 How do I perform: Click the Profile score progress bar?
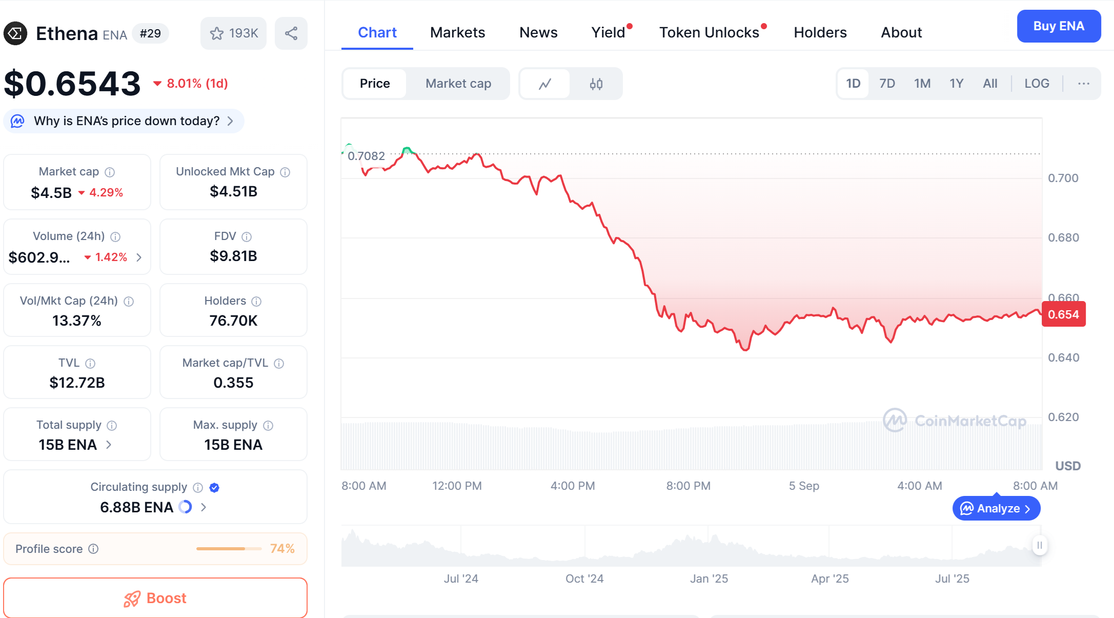229,549
